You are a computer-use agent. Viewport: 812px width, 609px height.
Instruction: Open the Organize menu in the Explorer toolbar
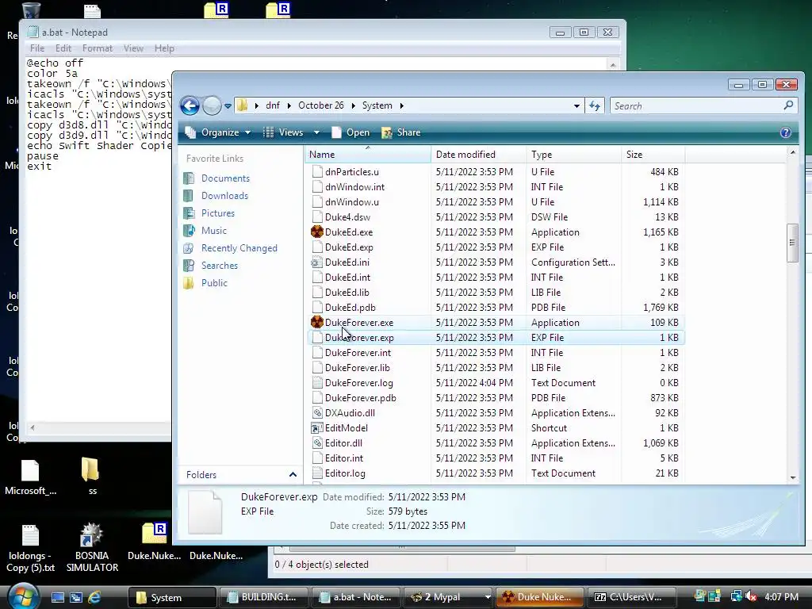218,132
